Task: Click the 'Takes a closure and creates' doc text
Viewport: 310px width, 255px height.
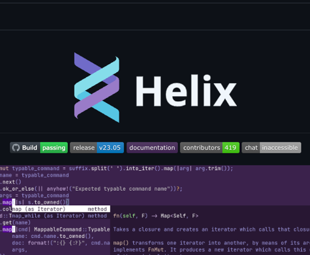Action: coord(211,230)
